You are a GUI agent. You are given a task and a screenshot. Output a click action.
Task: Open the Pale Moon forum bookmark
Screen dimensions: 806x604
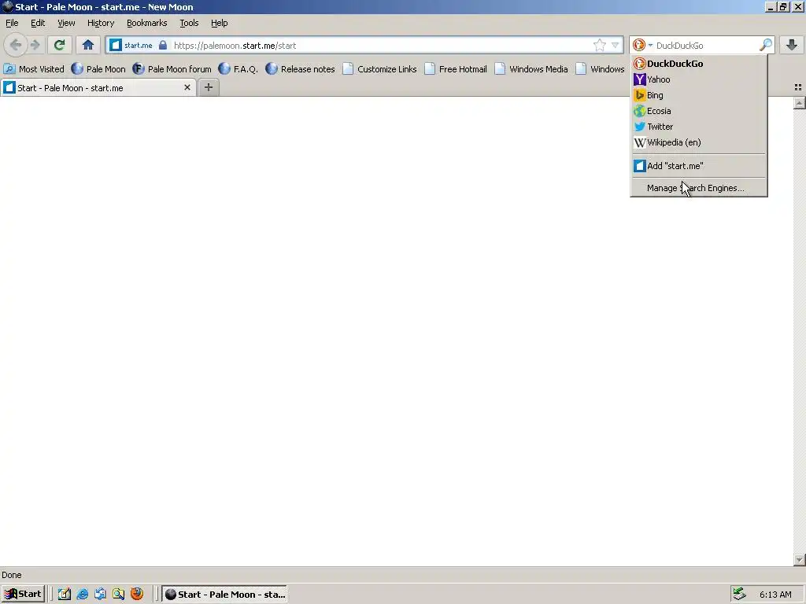click(172, 69)
